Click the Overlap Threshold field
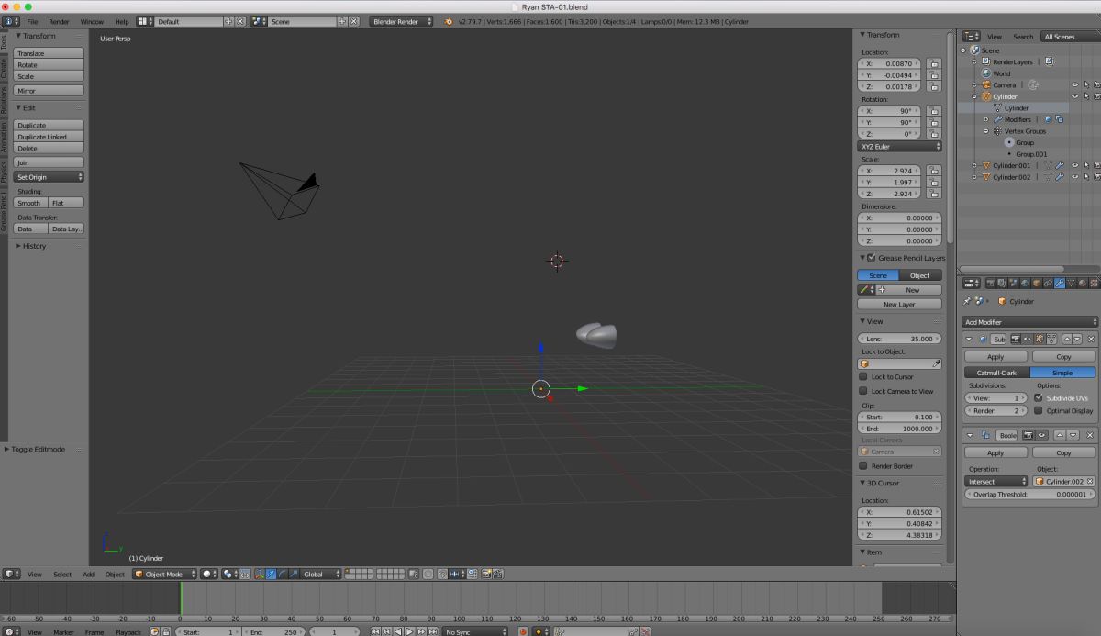This screenshot has height=636, width=1101. (1029, 494)
